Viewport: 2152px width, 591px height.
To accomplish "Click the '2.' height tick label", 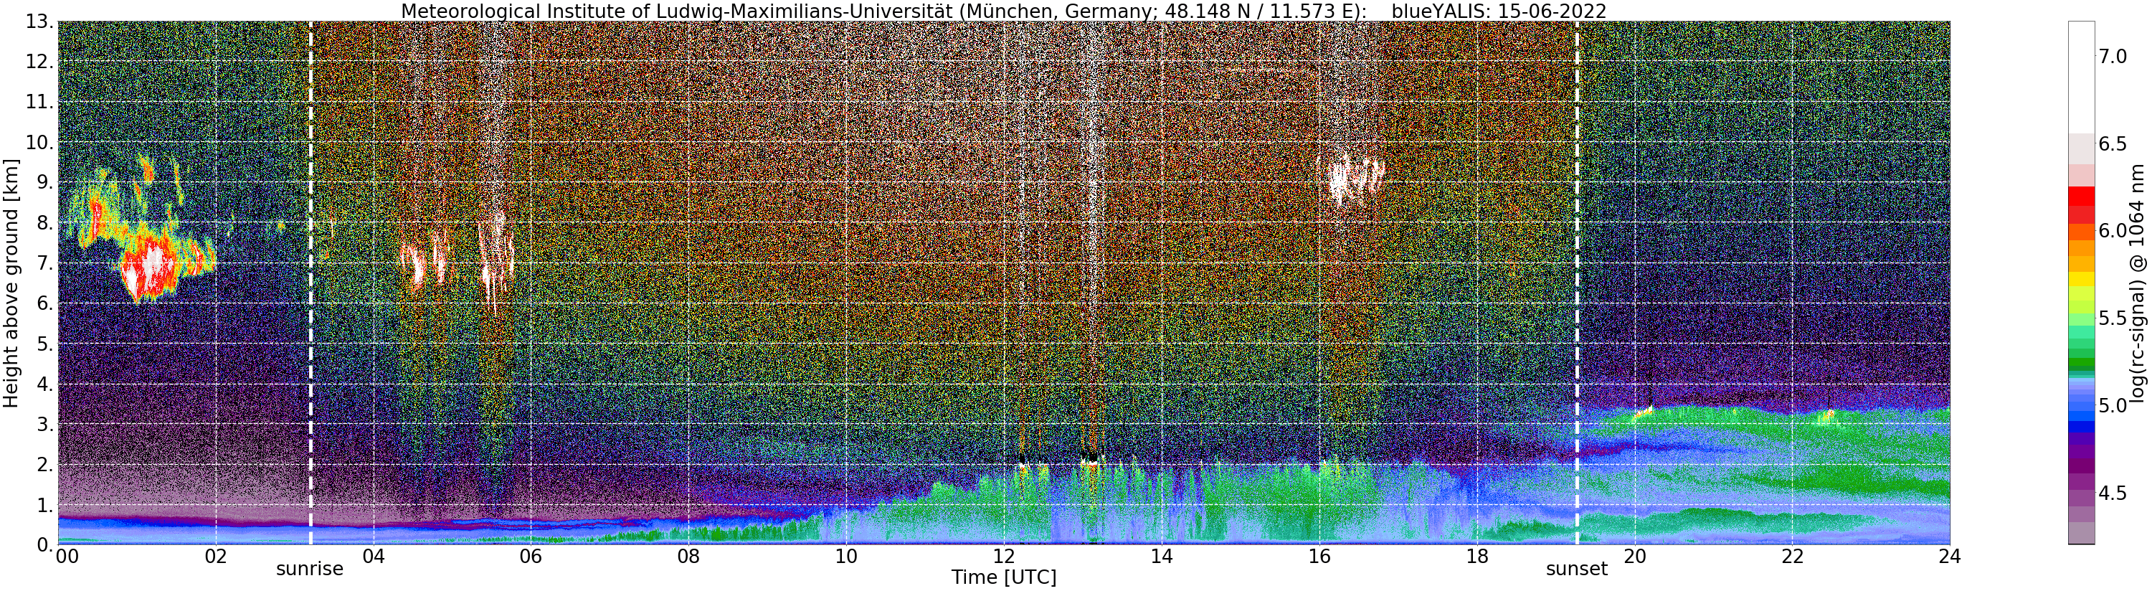I will [x=44, y=464].
